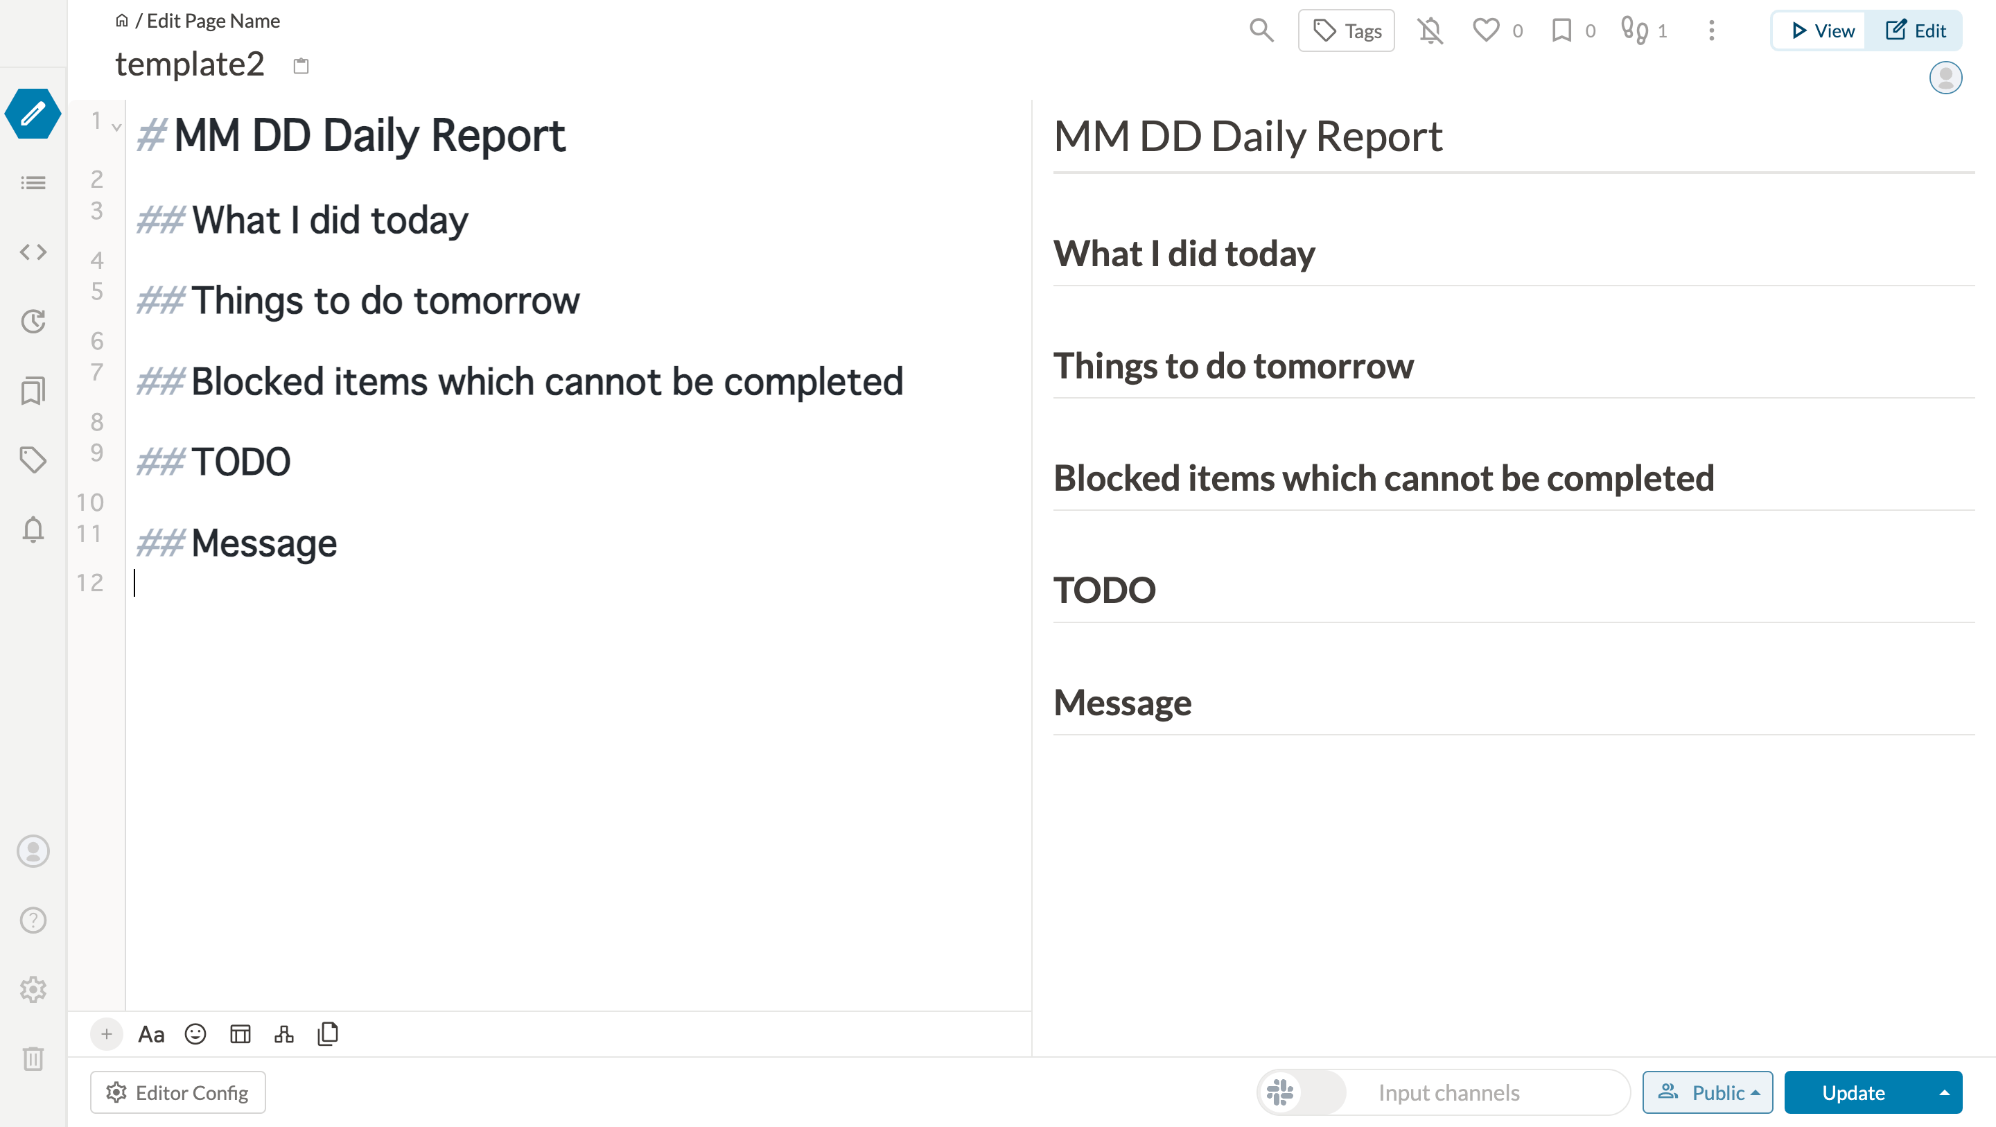This screenshot has width=1996, height=1127.
Task: Open the Public grant dropdown
Action: 1707,1093
